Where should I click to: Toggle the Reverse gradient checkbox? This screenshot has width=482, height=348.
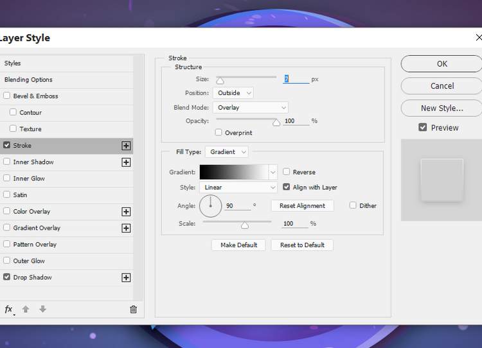point(287,172)
